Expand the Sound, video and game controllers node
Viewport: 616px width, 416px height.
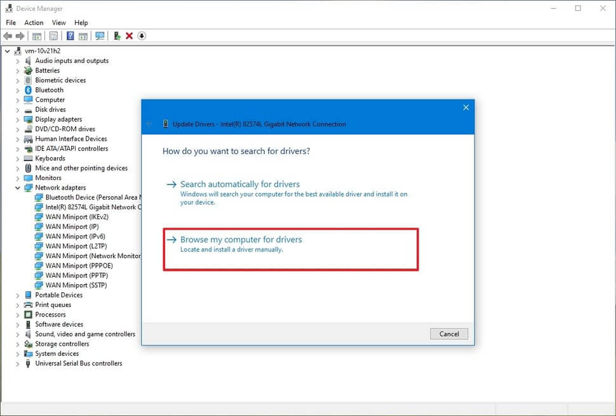(18, 334)
